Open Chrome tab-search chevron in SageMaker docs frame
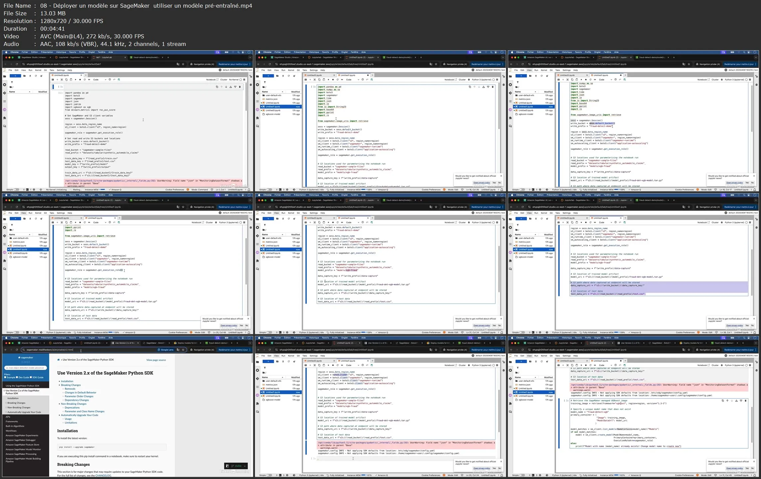 [x=250, y=343]
